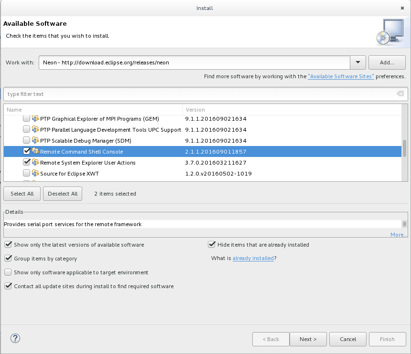
Task: Click the Add... button
Action: pyautogui.click(x=387, y=62)
